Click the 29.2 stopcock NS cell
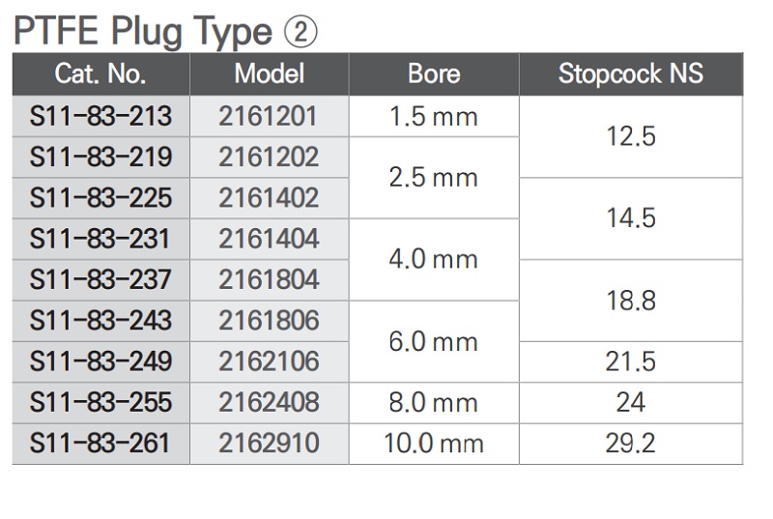Viewport: 773px width, 519px height. pyautogui.click(x=631, y=443)
